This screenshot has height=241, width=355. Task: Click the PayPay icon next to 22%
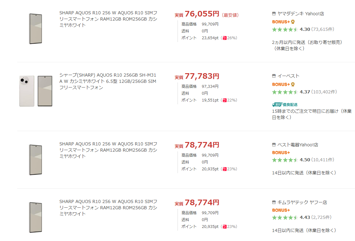pos(224,100)
